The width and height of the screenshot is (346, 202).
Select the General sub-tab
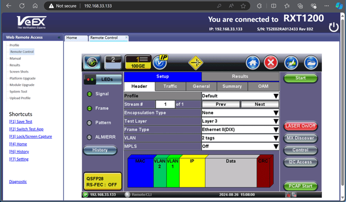201,87
